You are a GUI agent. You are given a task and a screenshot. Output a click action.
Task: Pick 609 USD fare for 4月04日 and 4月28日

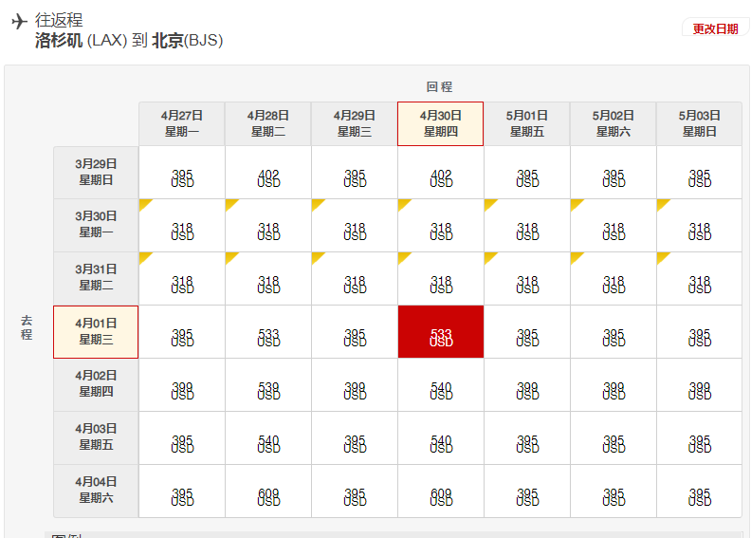(x=268, y=492)
